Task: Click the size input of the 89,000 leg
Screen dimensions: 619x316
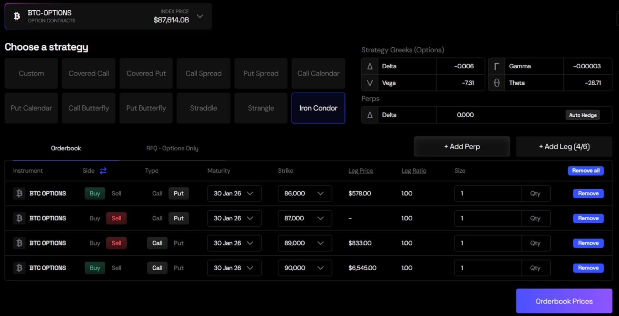Action: [488, 243]
